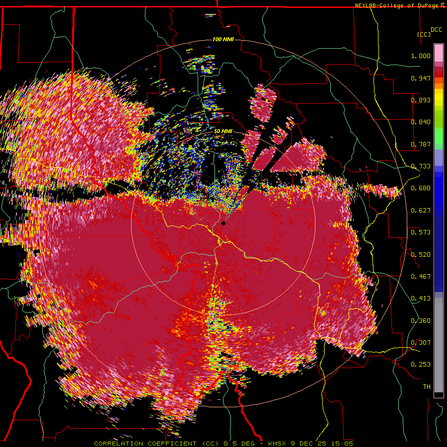Click the 0.520 legend value
Screen dimensions: 447x447
[x=421, y=255]
